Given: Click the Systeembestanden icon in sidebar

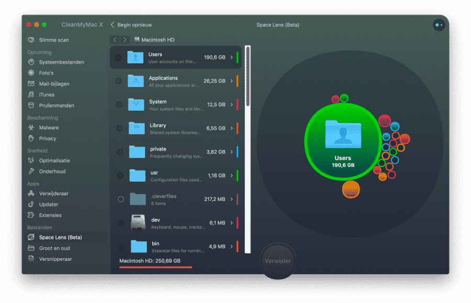Looking at the screenshot, I should pyautogui.click(x=31, y=62).
